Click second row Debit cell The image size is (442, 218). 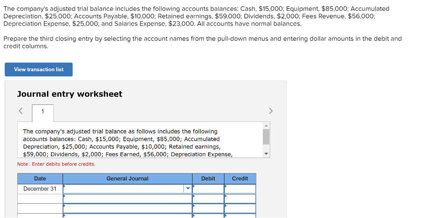click(x=208, y=199)
